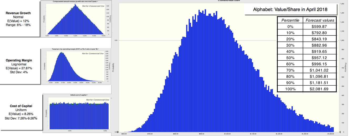Click the 80% percentile cell
Screen dimensions: 349x136
(290, 76)
